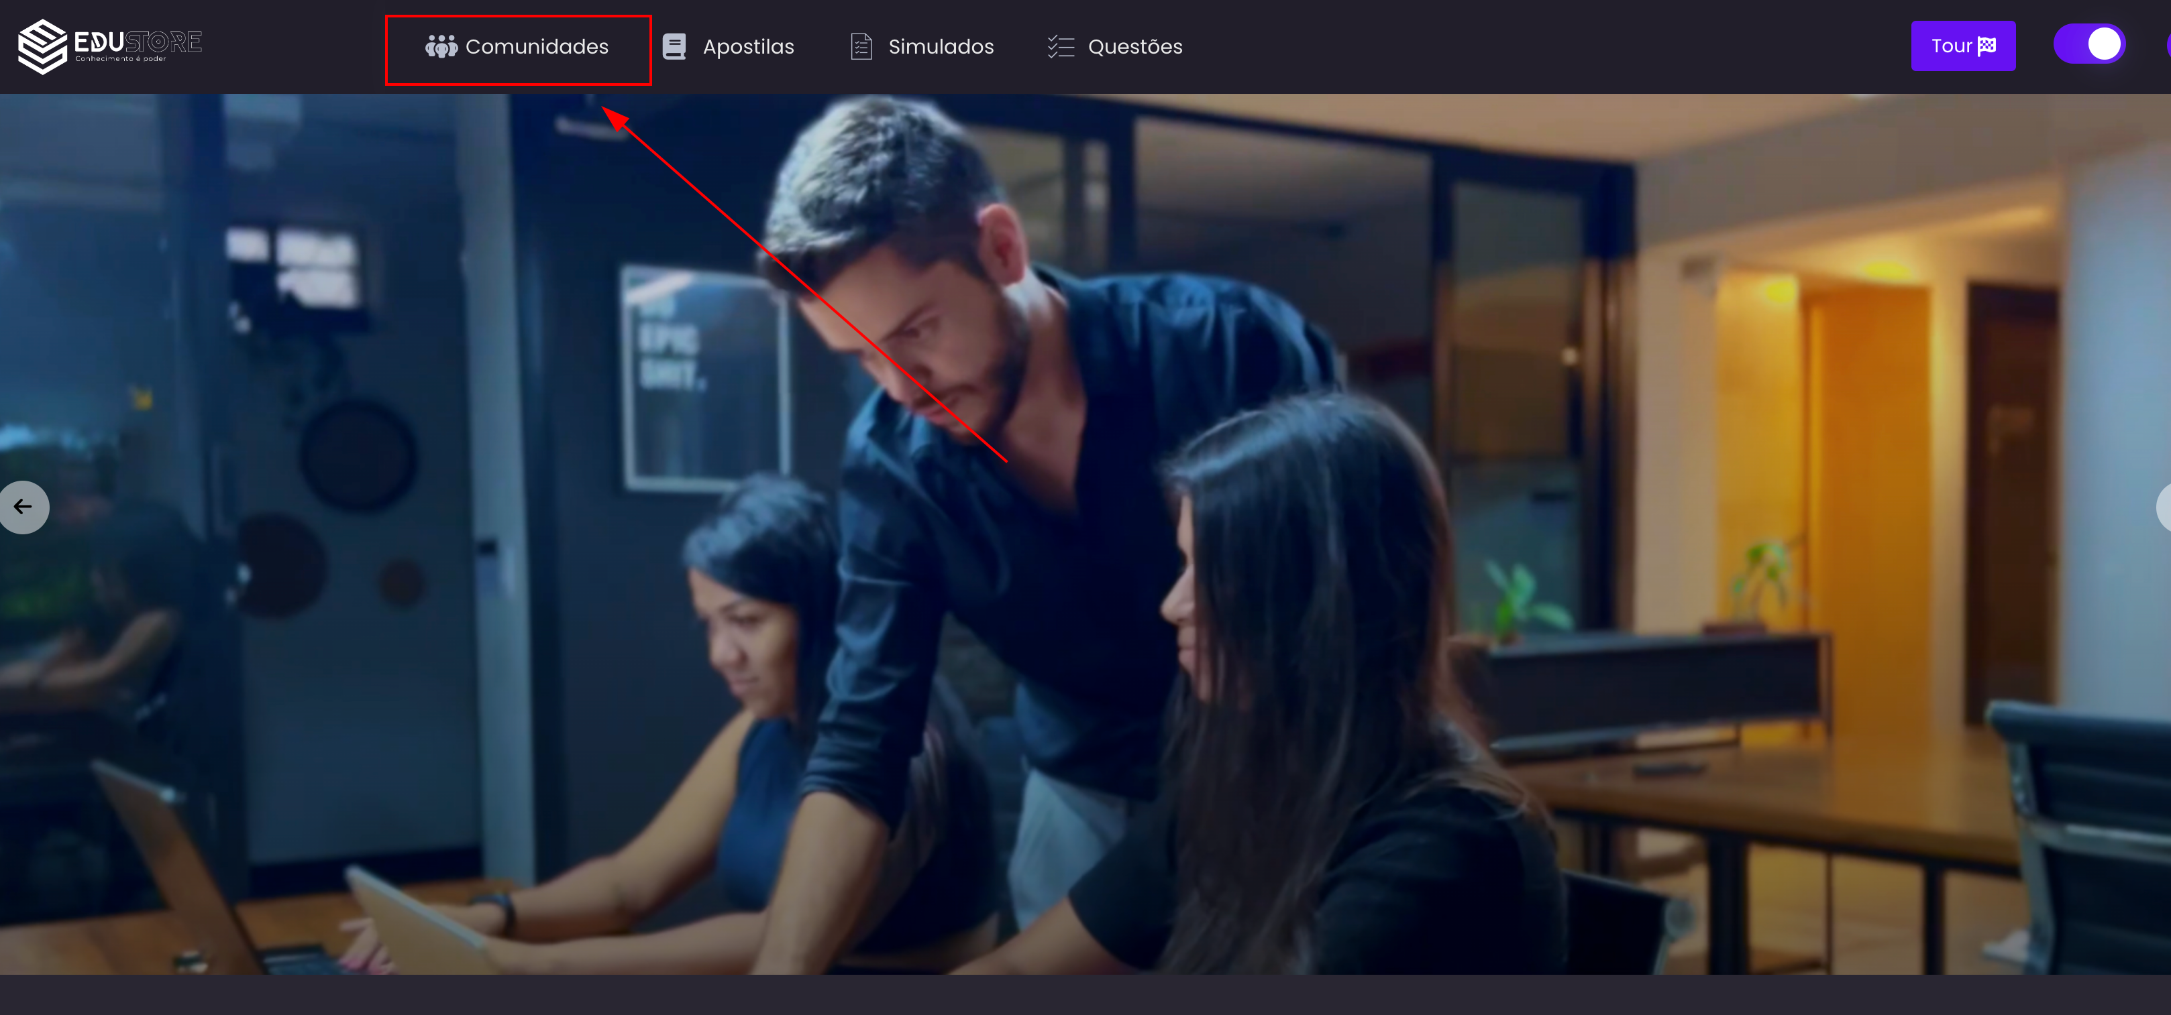Viewport: 2171px width, 1015px height.
Task: Click the EduStore logo
Action: [42, 46]
